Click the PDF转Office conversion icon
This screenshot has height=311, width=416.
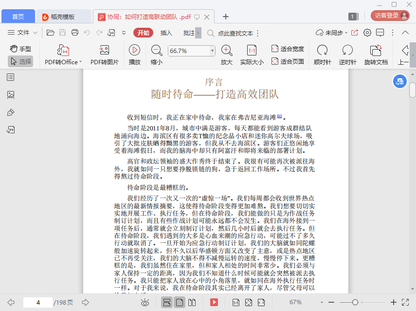tap(63, 51)
